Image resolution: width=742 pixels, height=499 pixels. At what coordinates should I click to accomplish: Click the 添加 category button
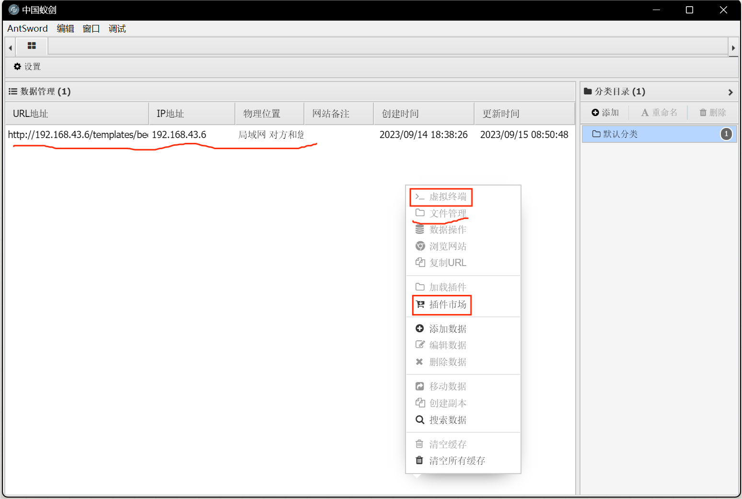[x=605, y=113]
